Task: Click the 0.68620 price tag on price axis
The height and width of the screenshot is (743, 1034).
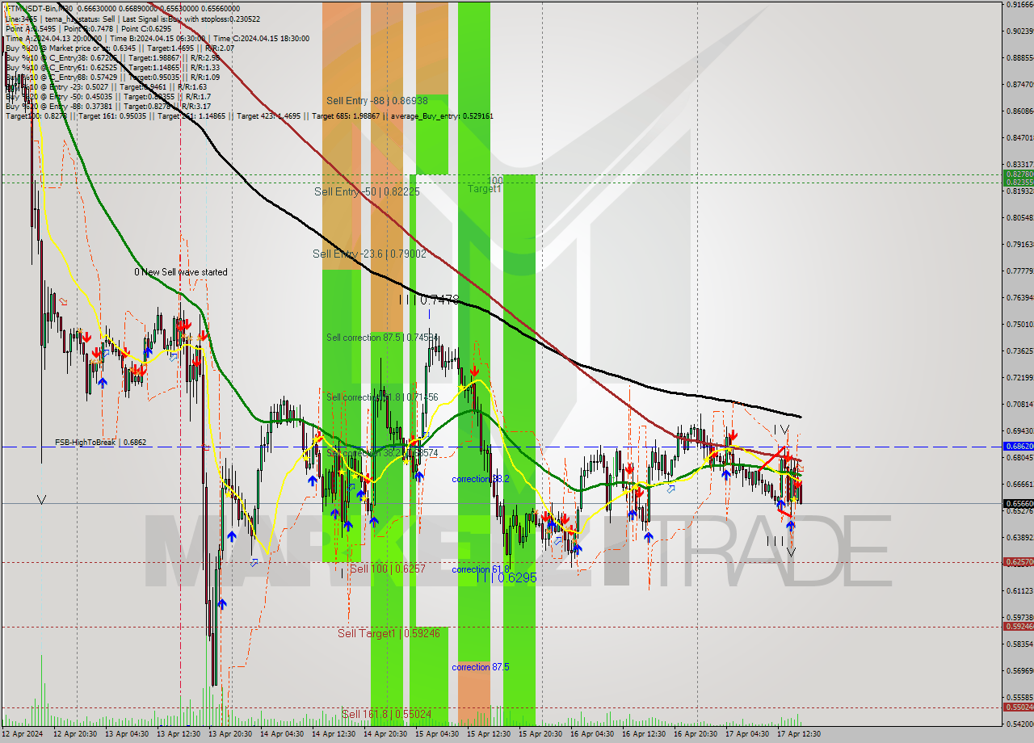Action: coord(1018,446)
